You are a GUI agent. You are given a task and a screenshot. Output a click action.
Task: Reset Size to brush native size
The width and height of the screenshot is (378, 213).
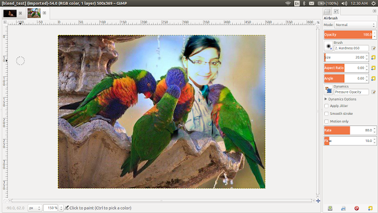point(373,57)
